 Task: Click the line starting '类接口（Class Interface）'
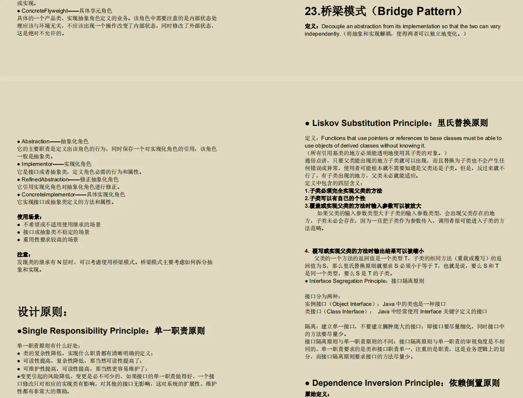[396, 312]
